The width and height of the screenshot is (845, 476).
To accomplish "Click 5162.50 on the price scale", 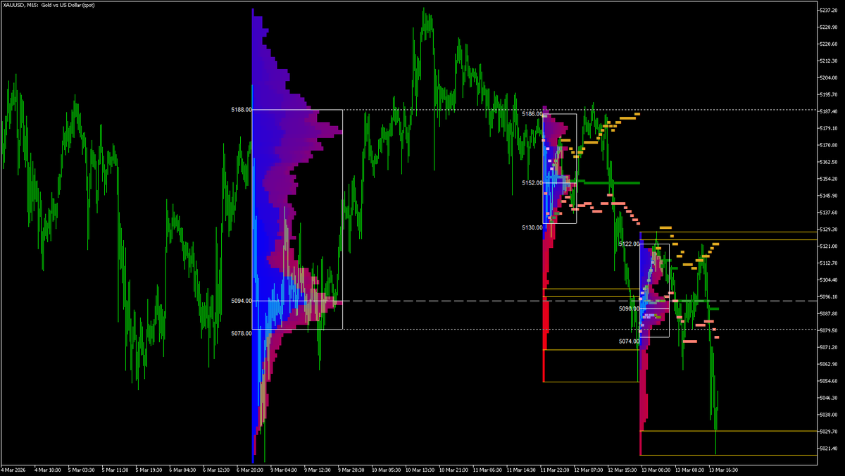I will click(828, 162).
